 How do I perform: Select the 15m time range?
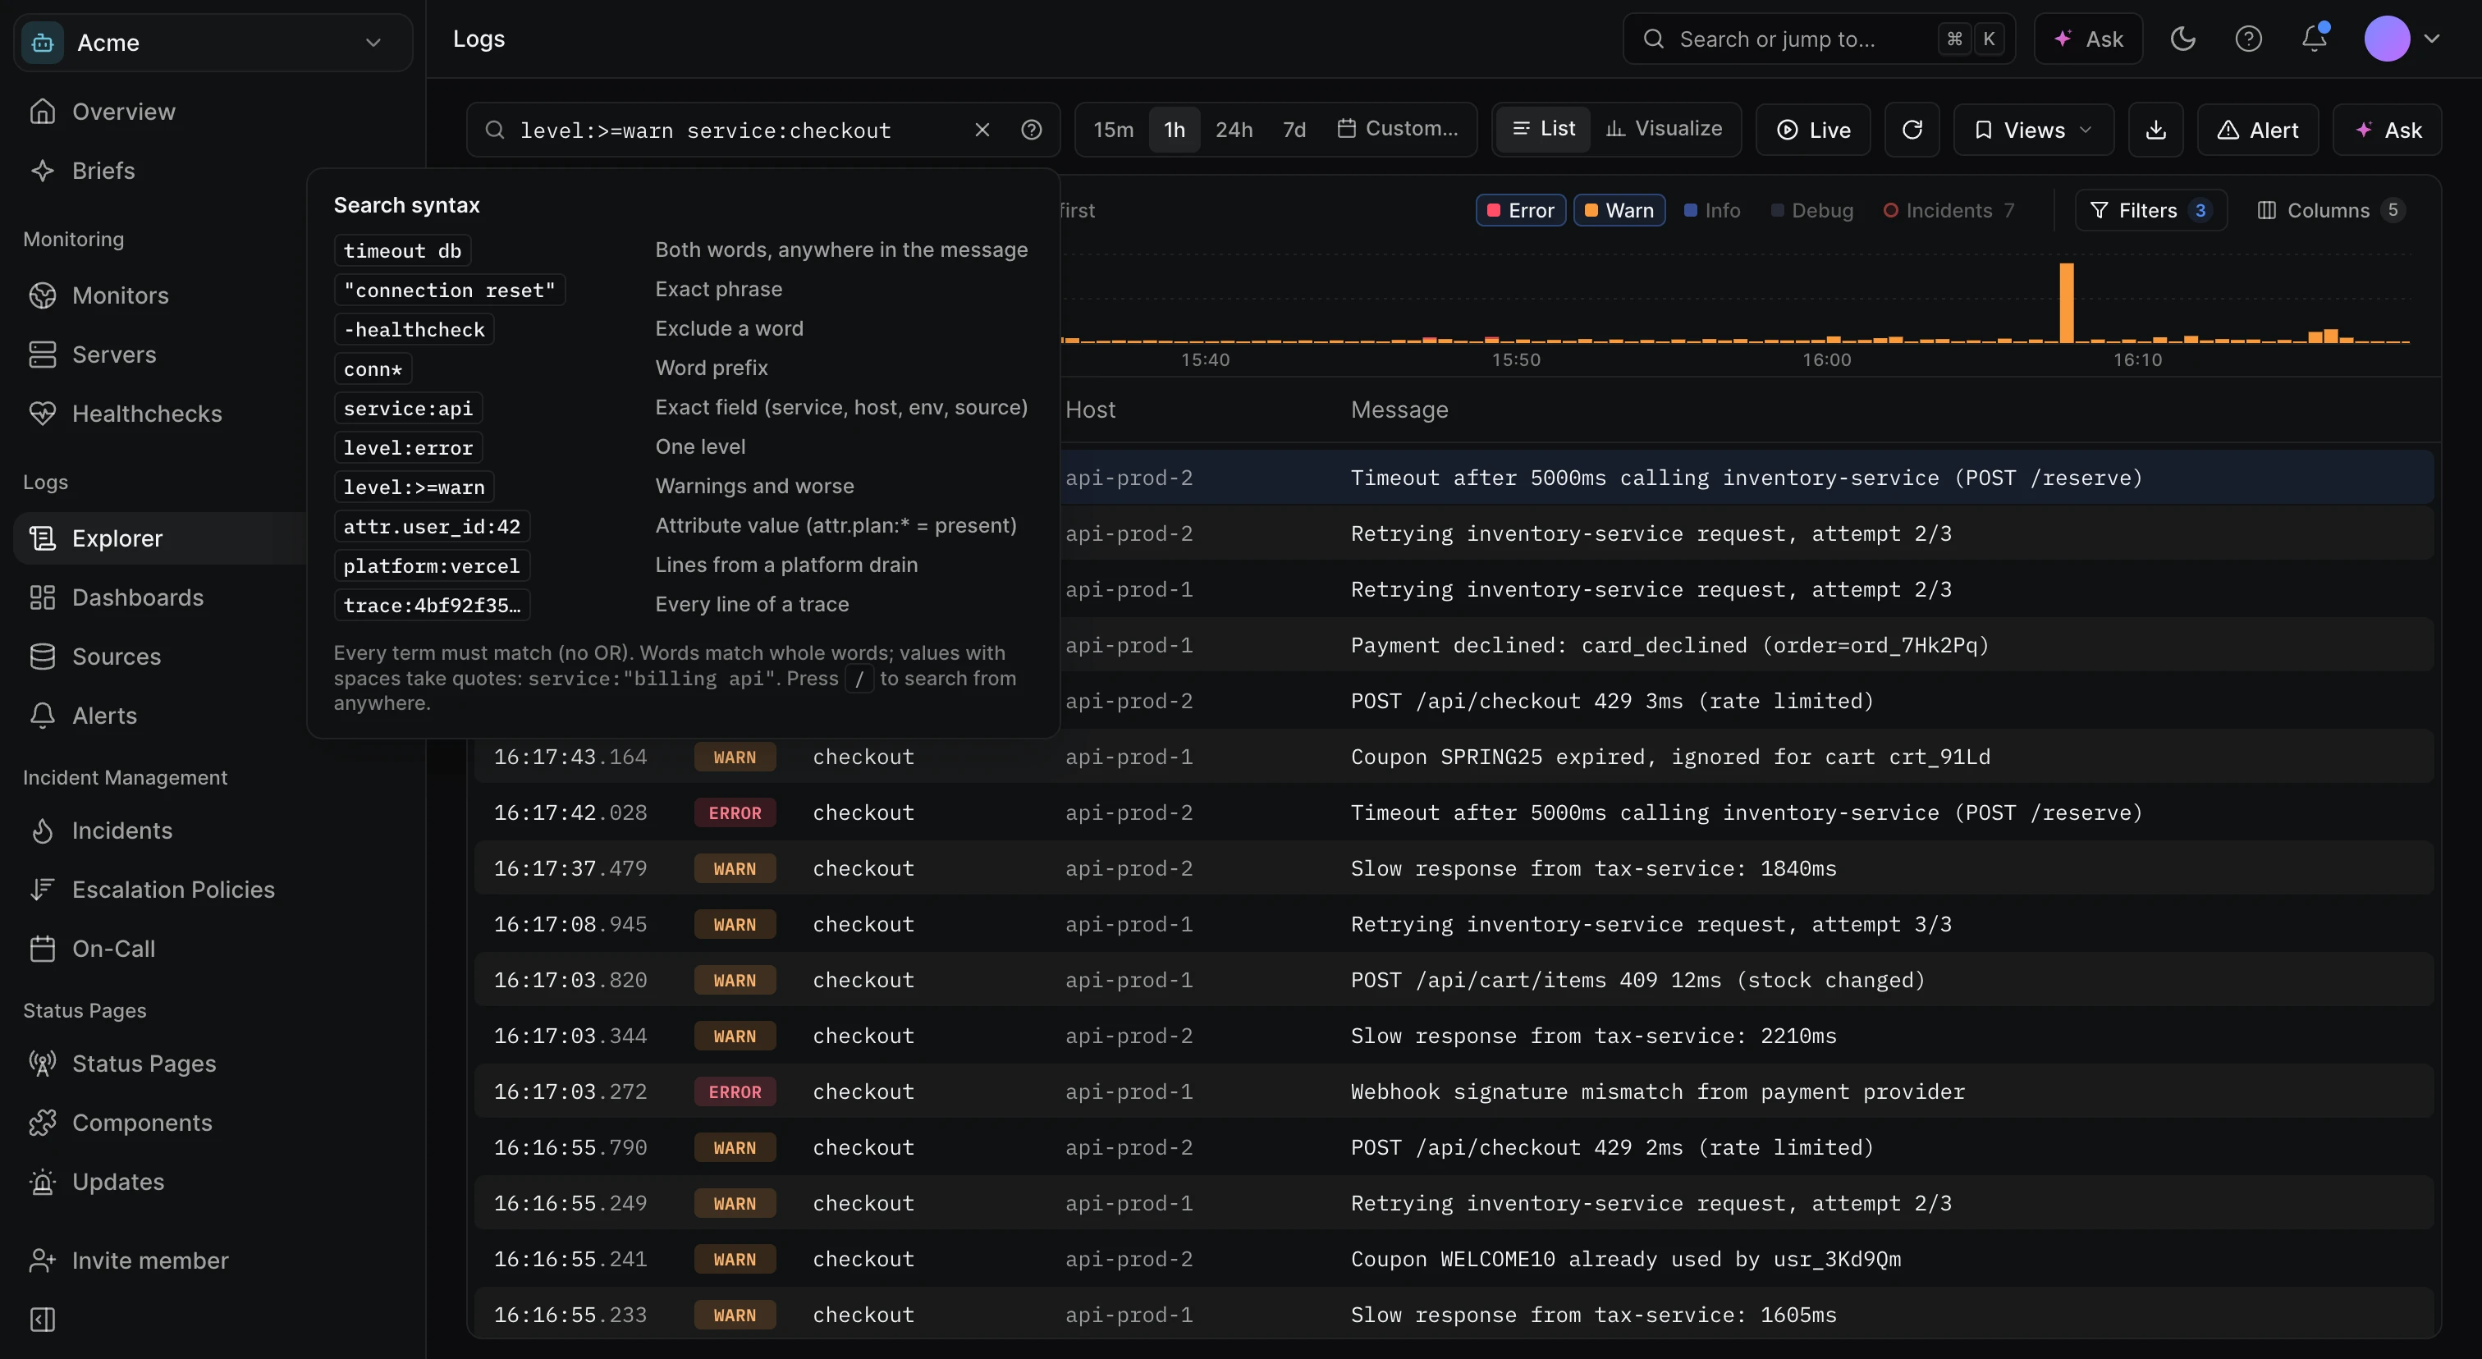(1113, 129)
